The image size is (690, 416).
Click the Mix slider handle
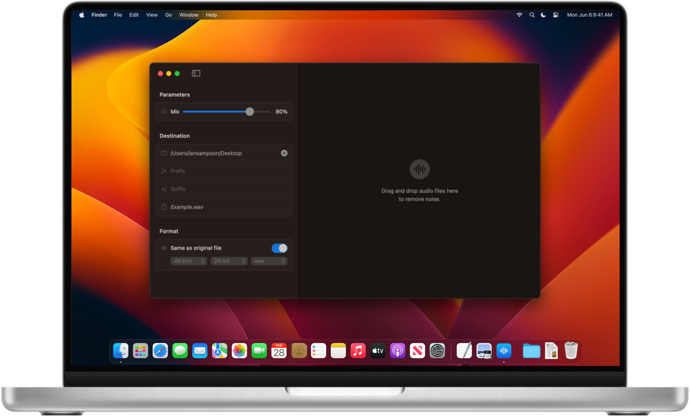coord(249,111)
